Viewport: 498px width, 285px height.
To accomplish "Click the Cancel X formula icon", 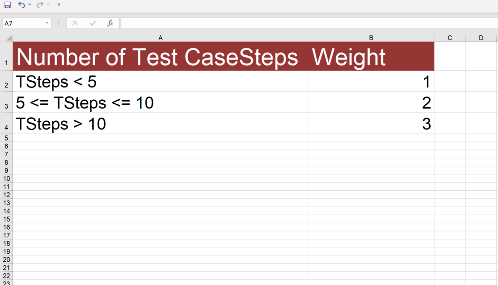I will click(x=75, y=23).
